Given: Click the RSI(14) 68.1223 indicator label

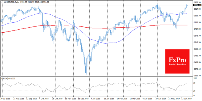Looking at the screenshot, I should [8, 79].
